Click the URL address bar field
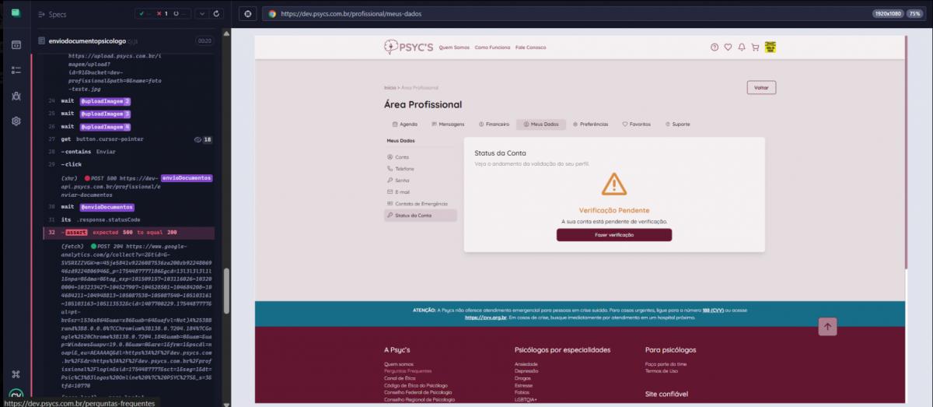This screenshot has width=933, height=407. click(544, 14)
